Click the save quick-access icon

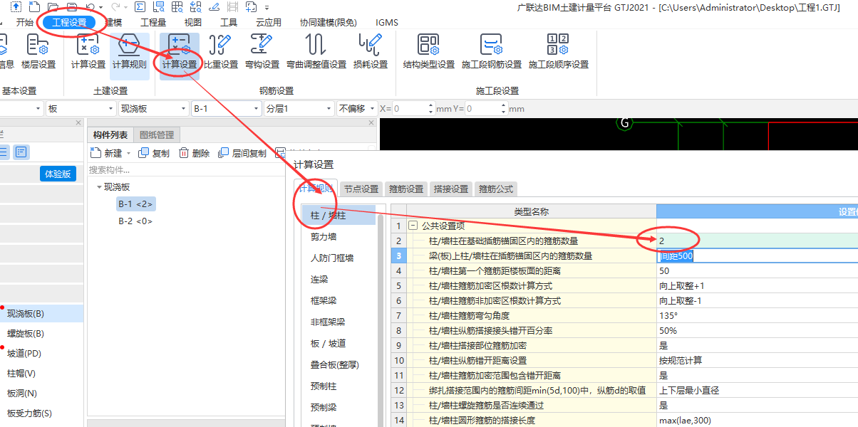point(72,6)
